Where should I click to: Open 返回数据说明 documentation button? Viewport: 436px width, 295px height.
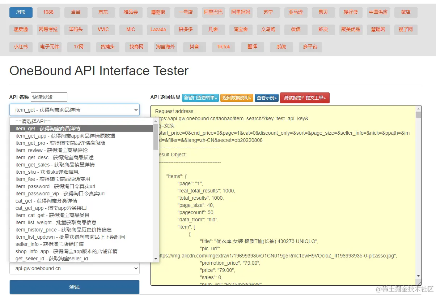pyautogui.click(x=236, y=98)
